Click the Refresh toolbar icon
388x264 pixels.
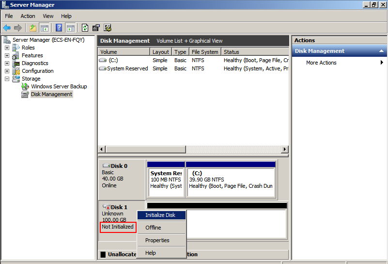pos(85,28)
